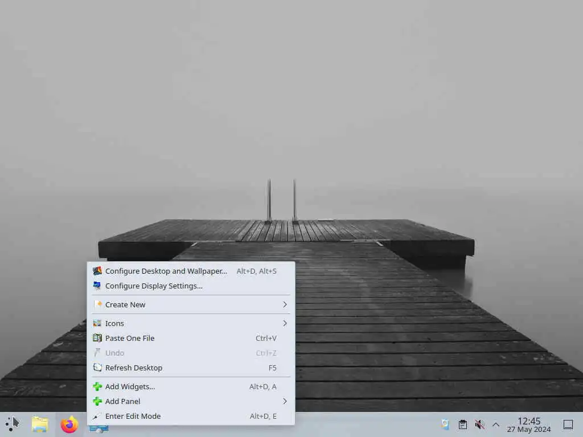
Task: Click the Icons menu entry icon
Action: [97, 323]
